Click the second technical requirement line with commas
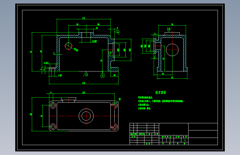This screenshot has height=155, width=240. pos(161,101)
